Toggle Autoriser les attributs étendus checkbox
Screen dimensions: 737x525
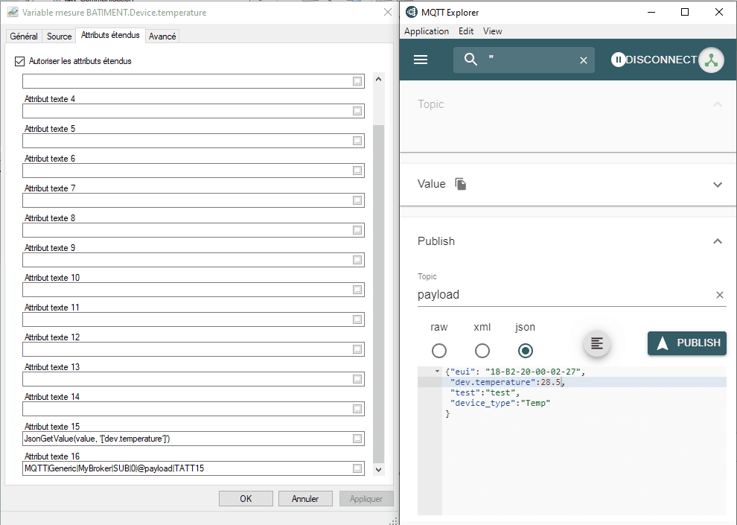(20, 61)
